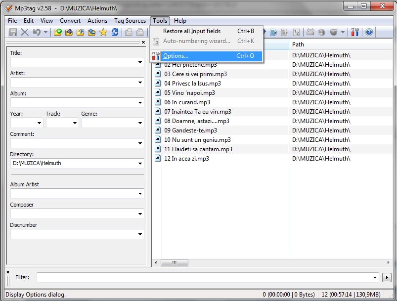Viewport: 397px width, 301px height.
Task: Click the blue document with arrow icon
Action: pos(273,32)
